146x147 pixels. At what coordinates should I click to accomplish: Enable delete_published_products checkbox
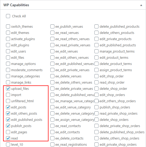96,26
